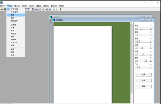Click the middle button below 变换
161x104 pixels.
click(144, 80)
